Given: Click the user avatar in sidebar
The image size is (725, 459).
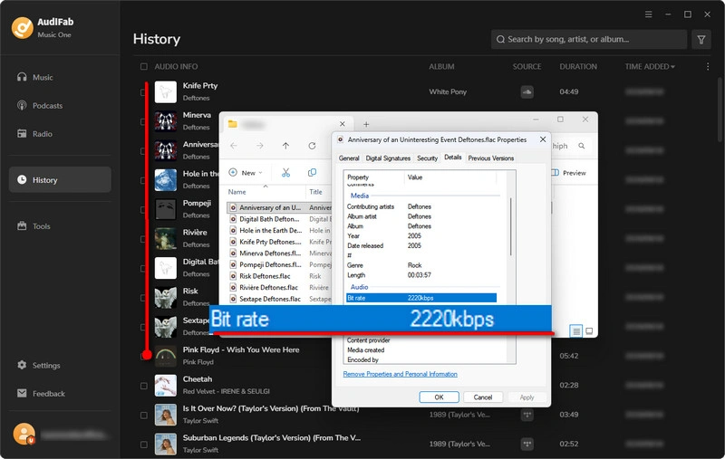Looking at the screenshot, I should click(x=24, y=434).
